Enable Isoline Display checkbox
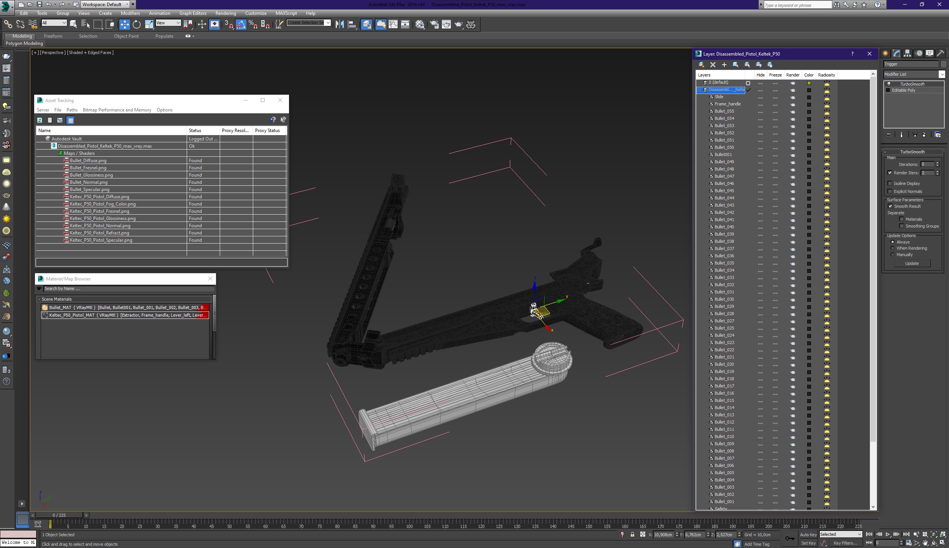The height and width of the screenshot is (548, 949). (x=890, y=183)
